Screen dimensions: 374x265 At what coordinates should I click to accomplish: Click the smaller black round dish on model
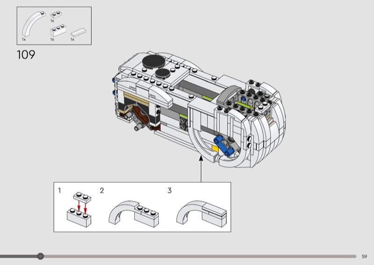[x=162, y=72]
